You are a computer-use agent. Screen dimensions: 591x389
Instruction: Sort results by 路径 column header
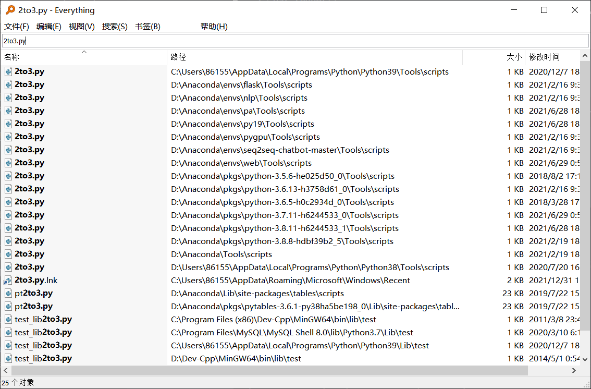coord(315,57)
